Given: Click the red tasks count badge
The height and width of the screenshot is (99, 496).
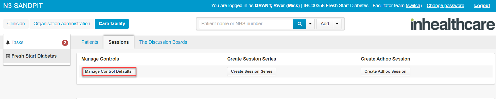Looking at the screenshot, I should (x=65, y=43).
